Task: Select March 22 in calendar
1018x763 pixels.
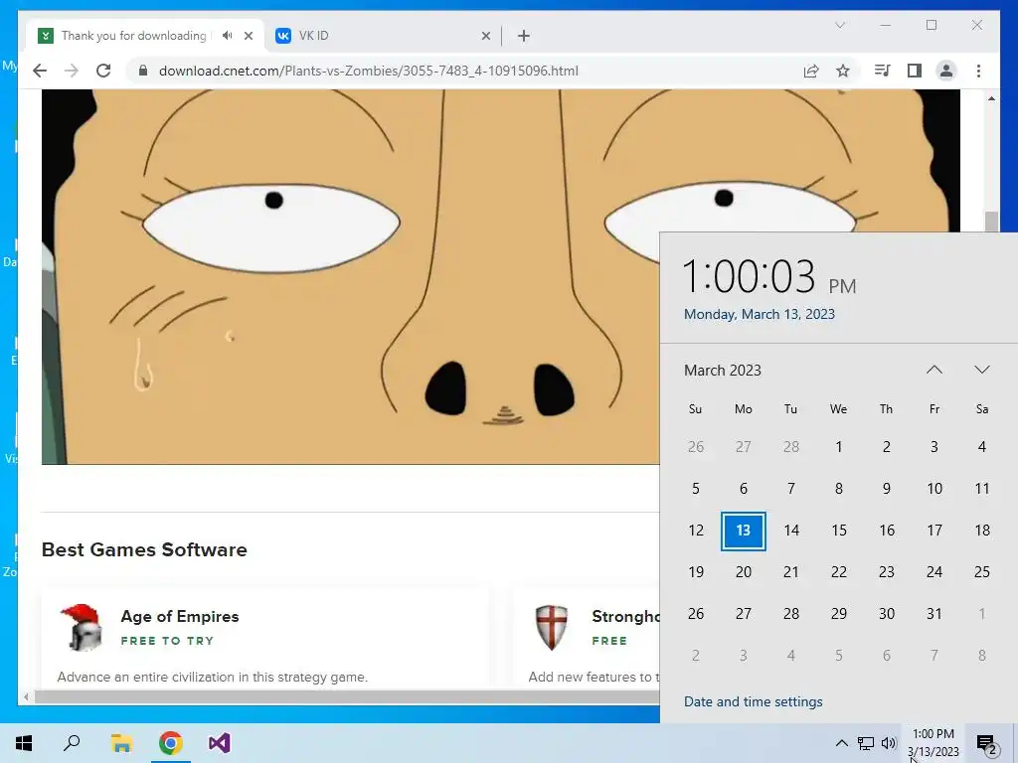Action: (x=839, y=572)
